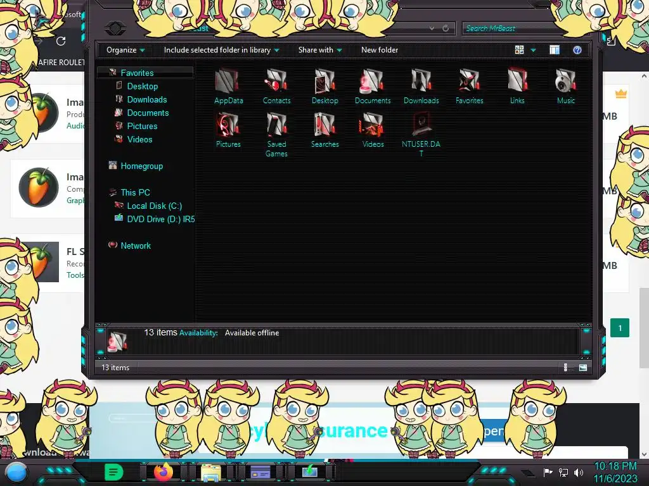Select DVD Drive (D:) in navigation pane
Image resolution: width=649 pixels, height=486 pixels.
click(160, 219)
